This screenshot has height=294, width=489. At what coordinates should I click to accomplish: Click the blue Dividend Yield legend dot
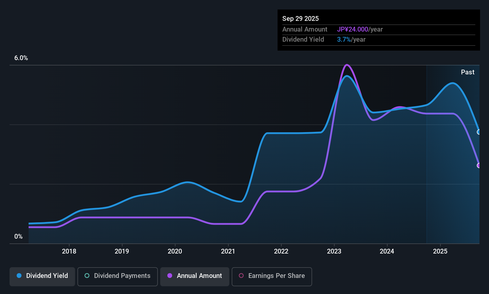click(19, 276)
